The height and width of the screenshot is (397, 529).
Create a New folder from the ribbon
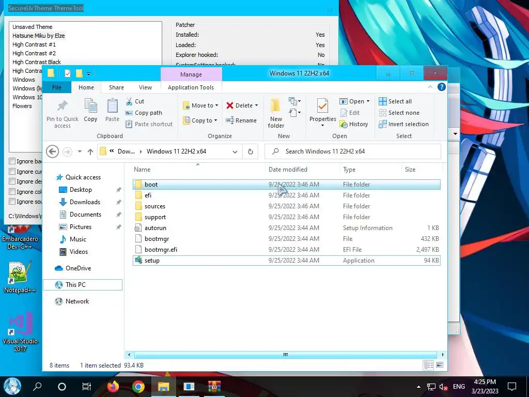coord(276,113)
